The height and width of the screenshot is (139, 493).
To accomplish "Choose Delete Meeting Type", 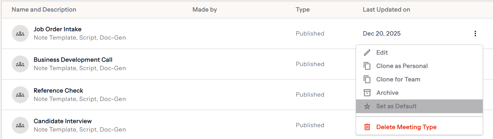I will tap(406, 127).
